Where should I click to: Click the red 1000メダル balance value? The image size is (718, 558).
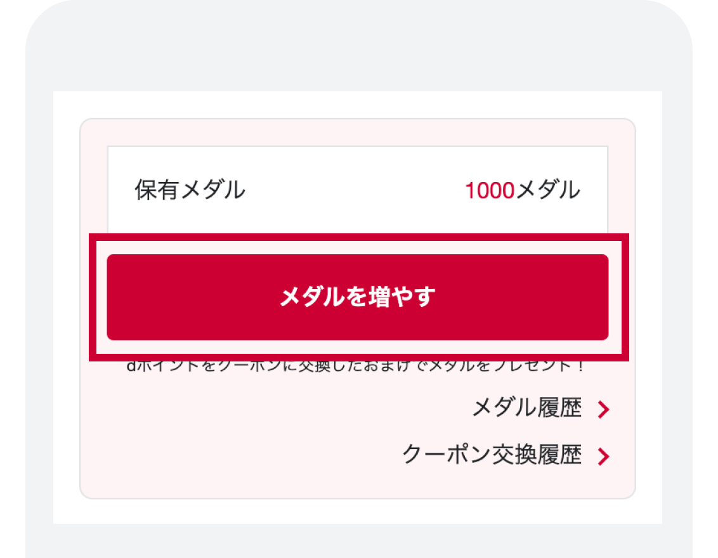[523, 190]
